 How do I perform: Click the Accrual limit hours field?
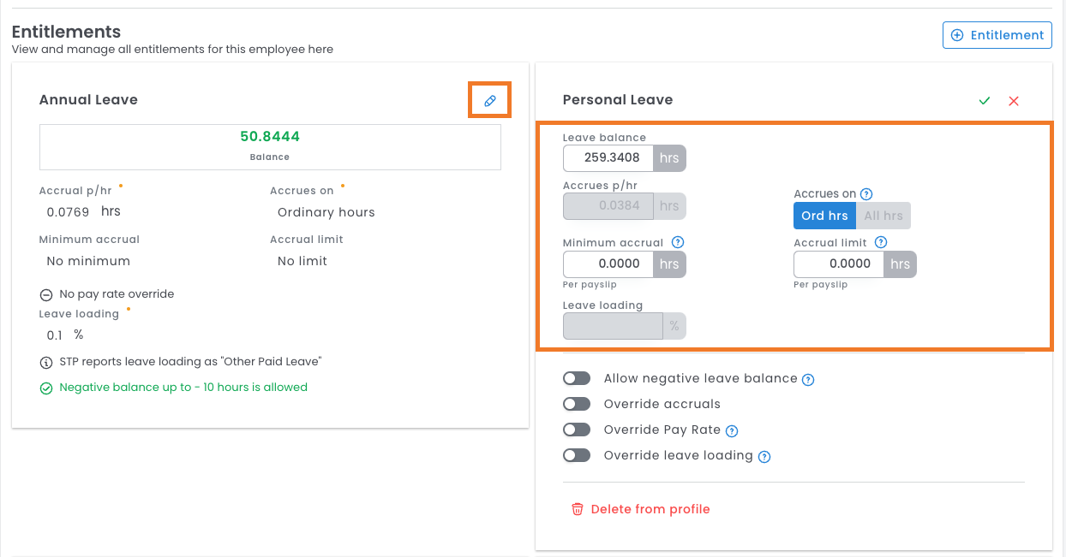tap(839, 264)
